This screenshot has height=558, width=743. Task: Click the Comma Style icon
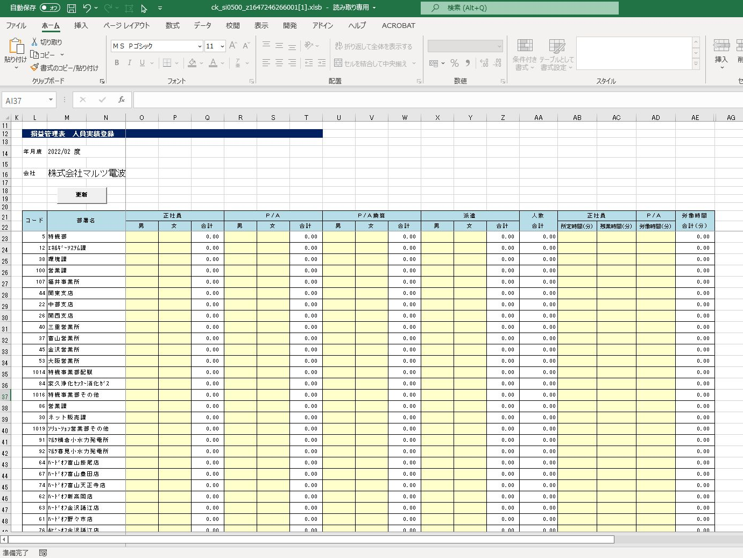pyautogui.click(x=468, y=63)
